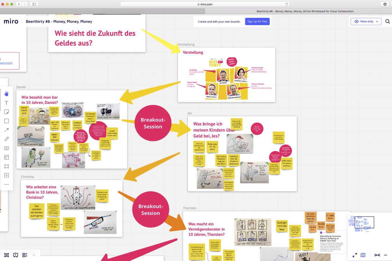Open the Templates tool

coord(6,157)
